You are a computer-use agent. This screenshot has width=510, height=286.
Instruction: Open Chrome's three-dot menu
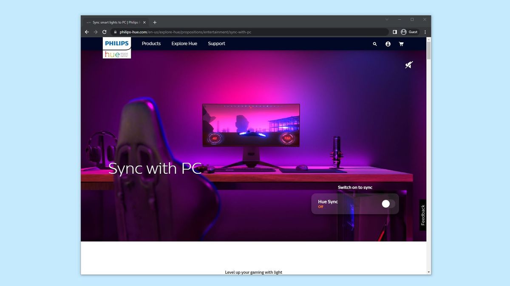coord(425,32)
